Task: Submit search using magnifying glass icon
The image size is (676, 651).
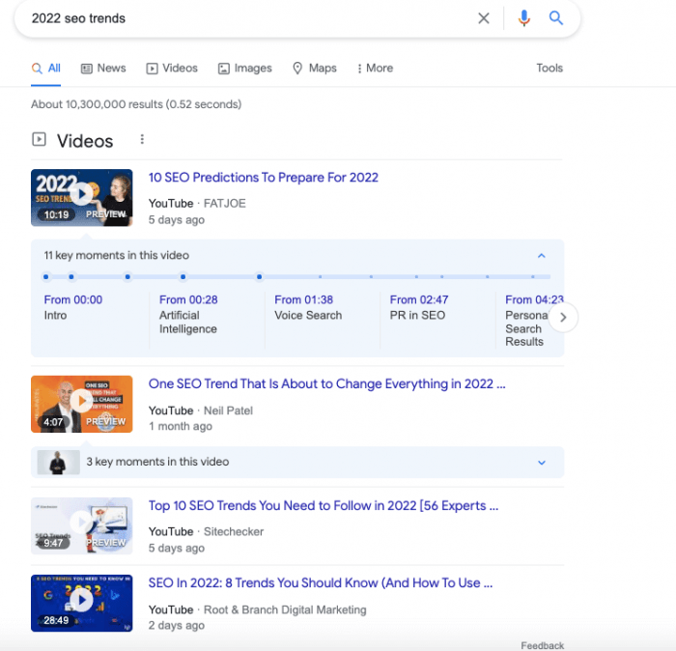Action: pyautogui.click(x=555, y=18)
